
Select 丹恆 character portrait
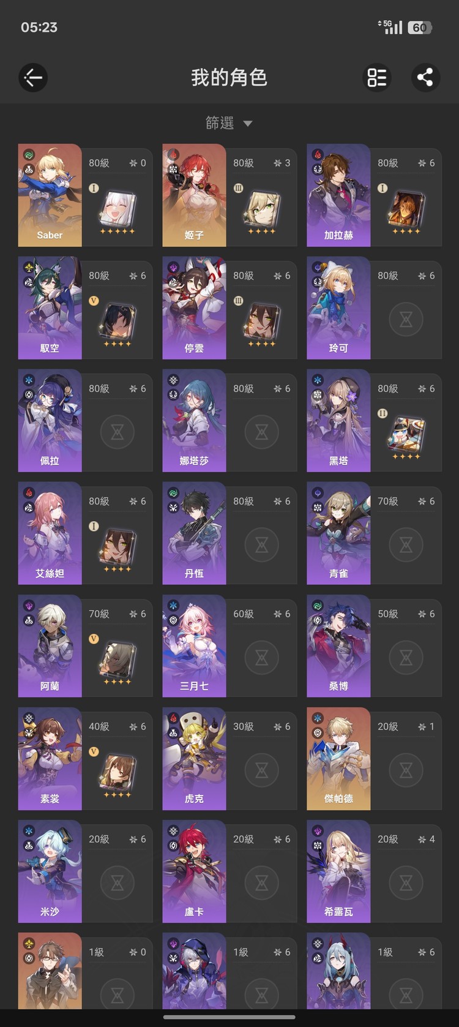coord(194,533)
